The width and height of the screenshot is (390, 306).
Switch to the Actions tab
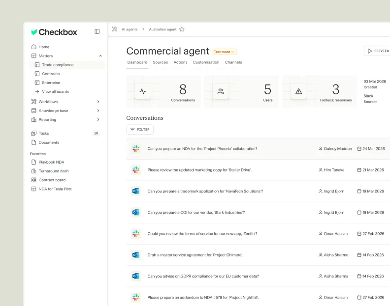(180, 62)
